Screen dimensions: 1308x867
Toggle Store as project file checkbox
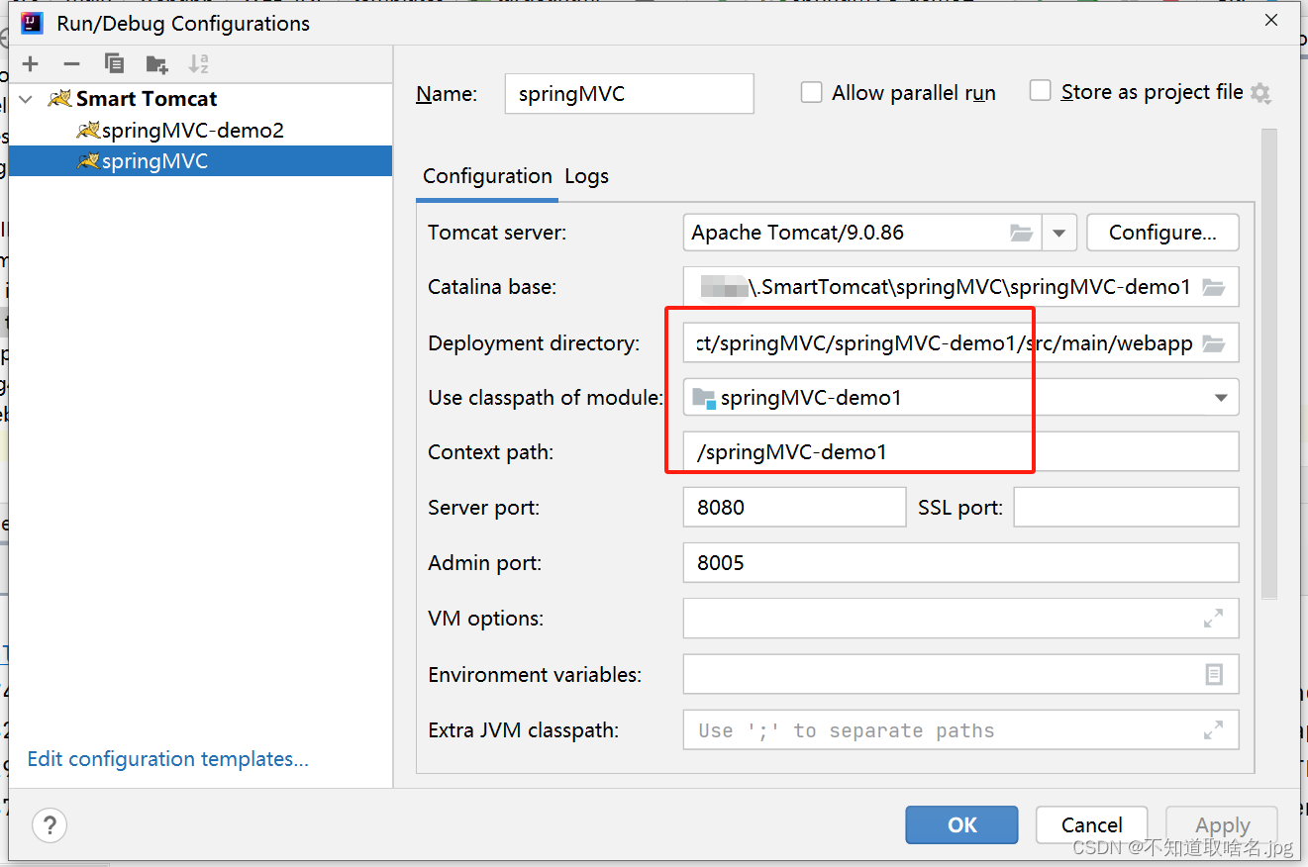coord(1040,91)
